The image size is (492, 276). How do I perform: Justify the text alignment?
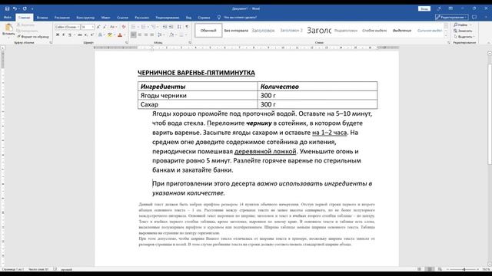point(152,34)
